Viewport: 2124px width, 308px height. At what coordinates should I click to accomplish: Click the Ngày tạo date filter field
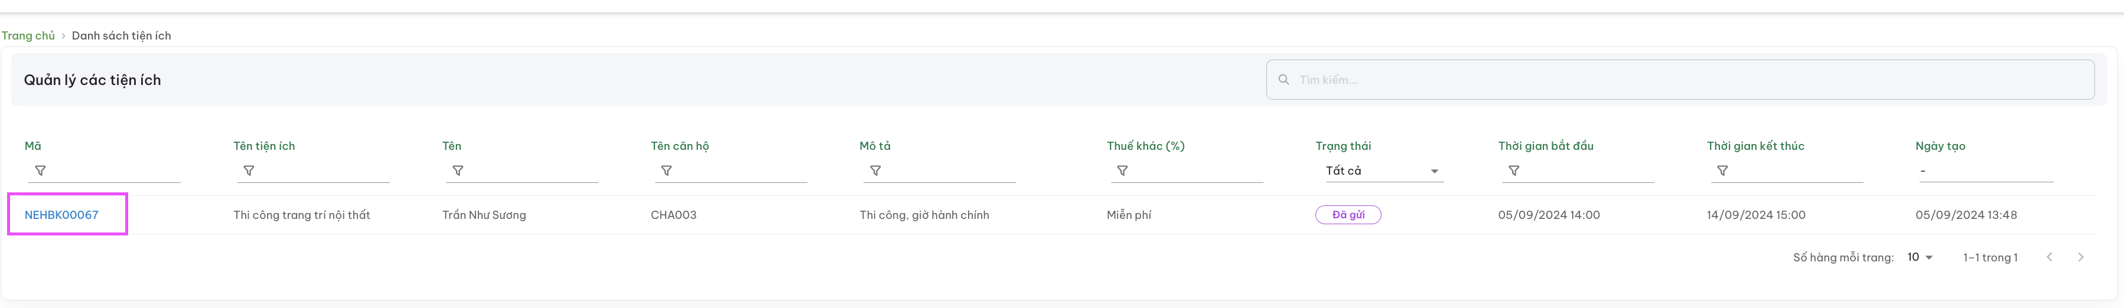click(x=1984, y=171)
